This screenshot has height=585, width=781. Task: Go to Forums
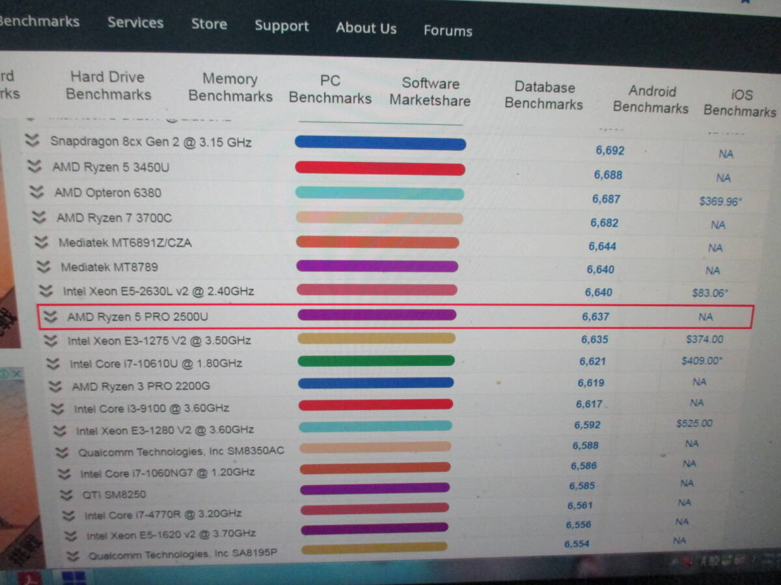click(448, 31)
